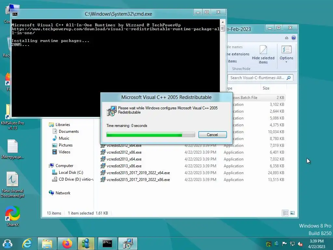The width and height of the screenshot is (333, 250).
Task: Click the Action Center flag tray icon
Action: (284, 243)
